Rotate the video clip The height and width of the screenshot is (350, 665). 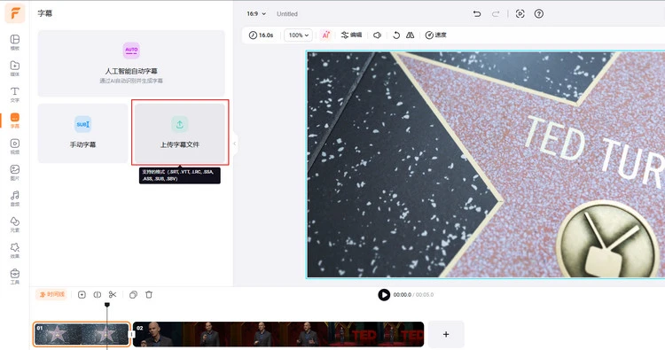pos(396,35)
